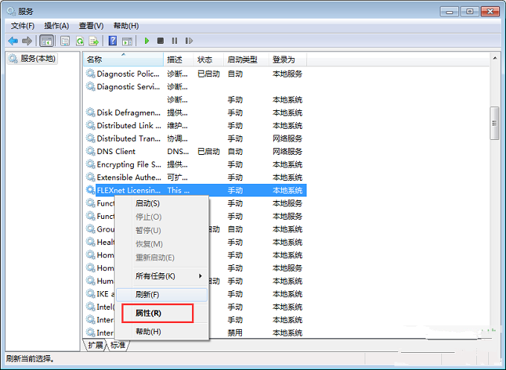Click 禁用 startup type in last row
The height and width of the screenshot is (370, 506).
click(235, 333)
